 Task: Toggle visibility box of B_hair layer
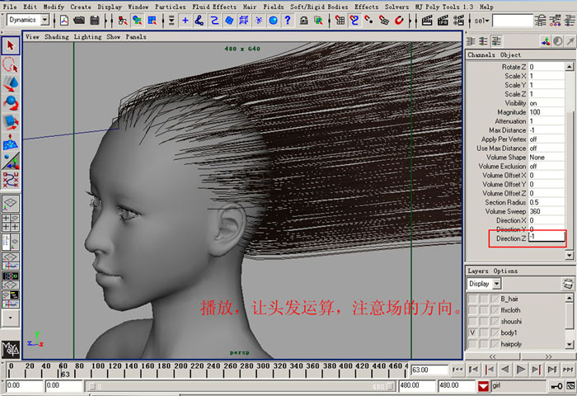(x=472, y=299)
